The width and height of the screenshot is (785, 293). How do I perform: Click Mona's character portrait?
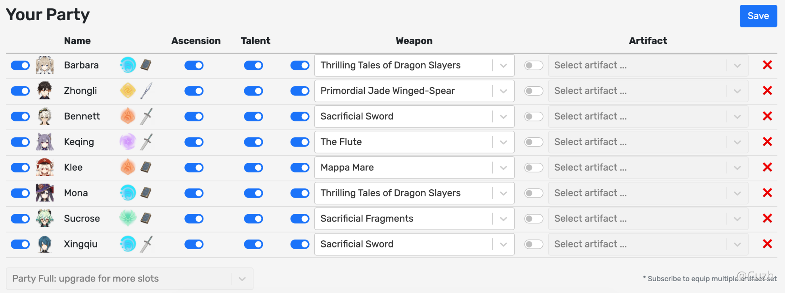pos(44,193)
